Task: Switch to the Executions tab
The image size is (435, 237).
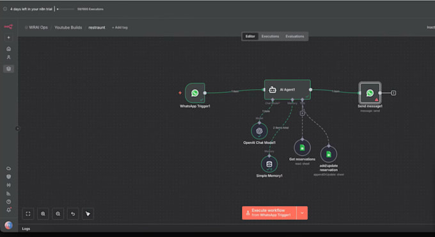Action: (270, 37)
